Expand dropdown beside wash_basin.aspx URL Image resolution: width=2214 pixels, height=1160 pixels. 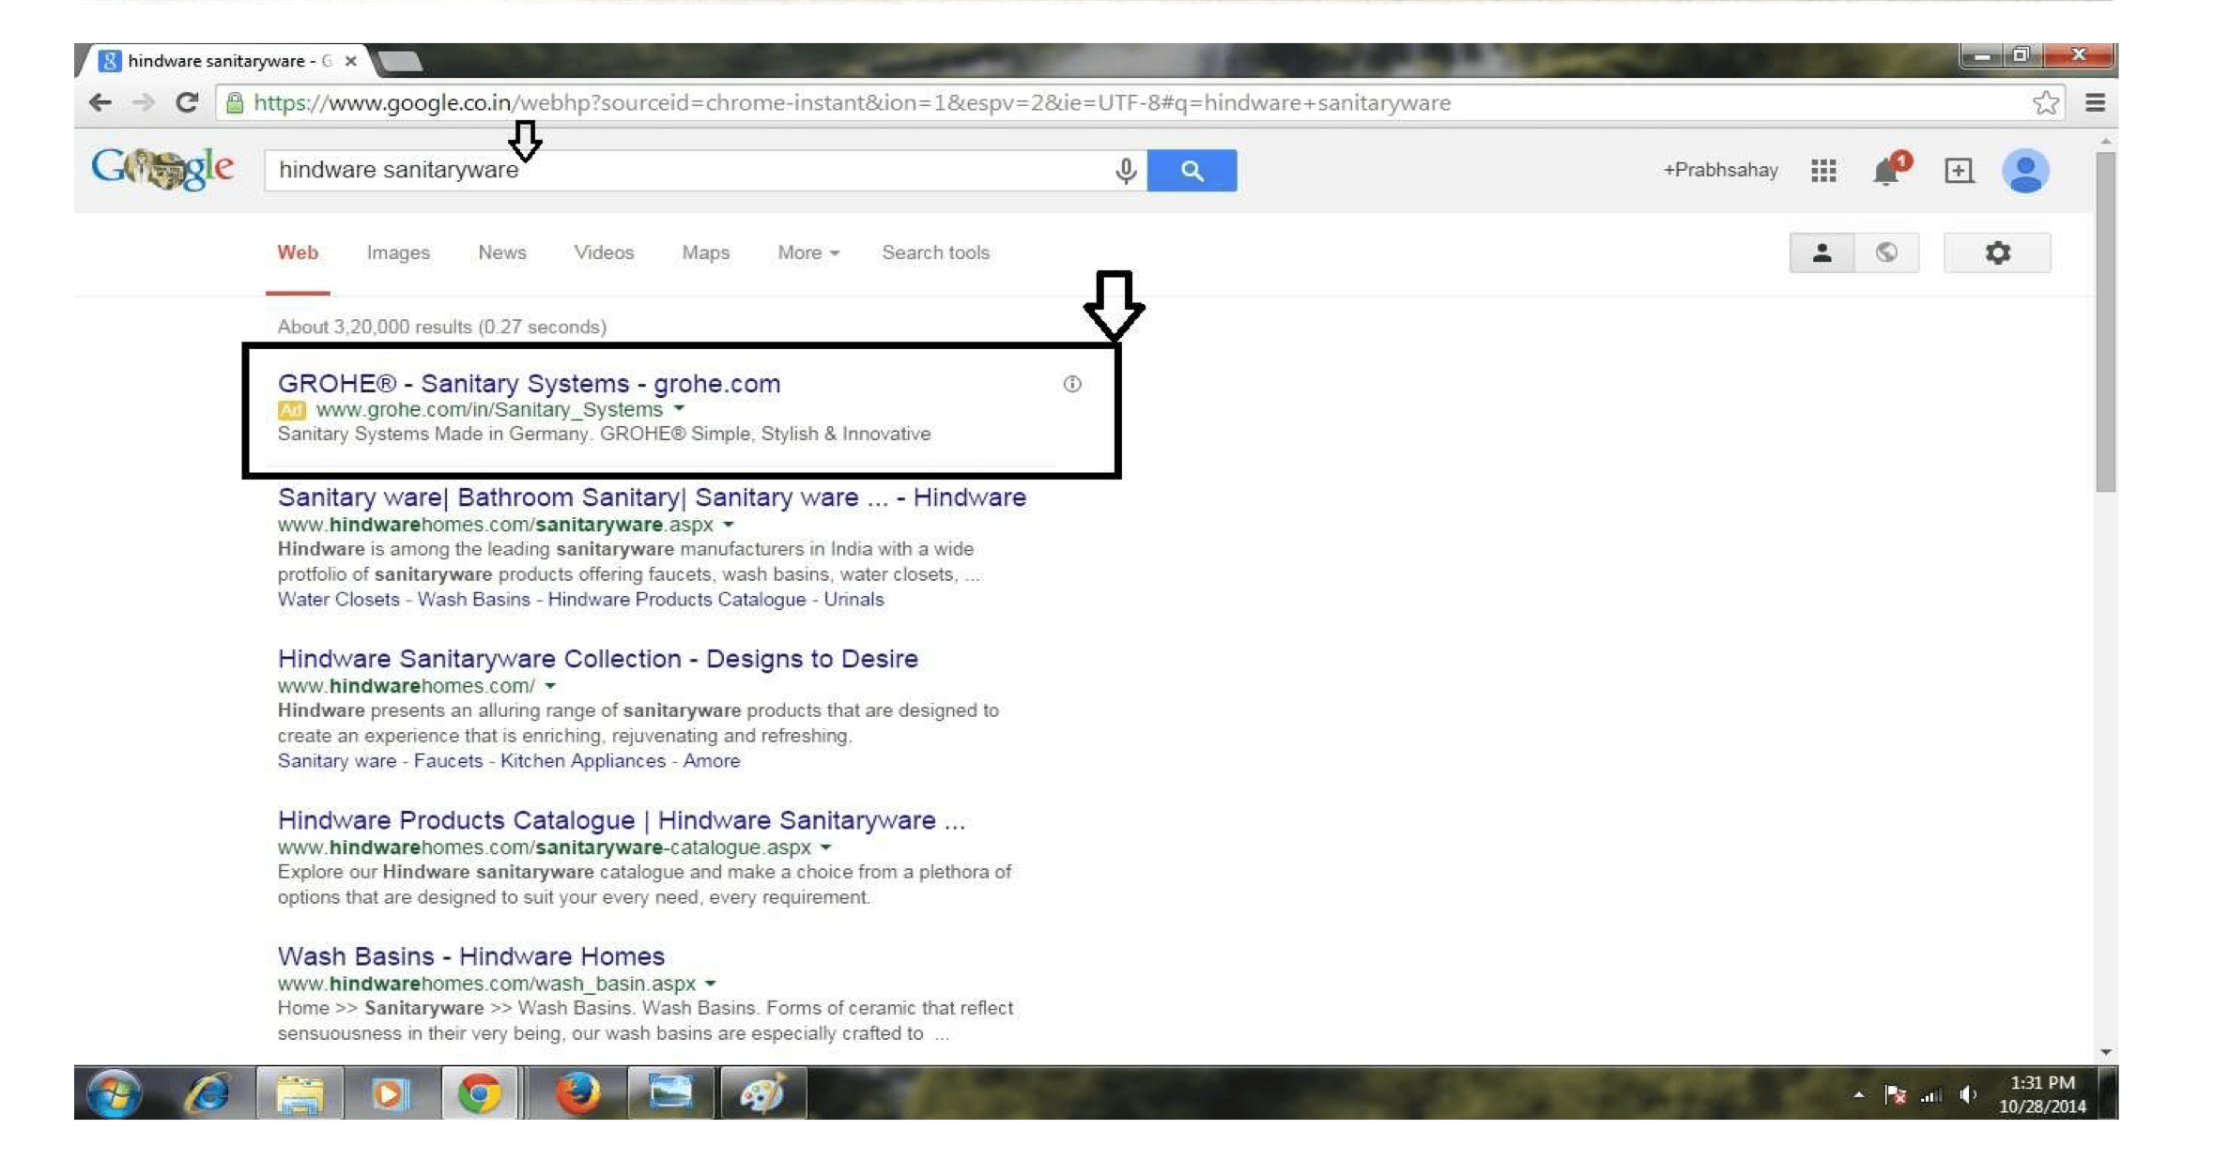[711, 984]
